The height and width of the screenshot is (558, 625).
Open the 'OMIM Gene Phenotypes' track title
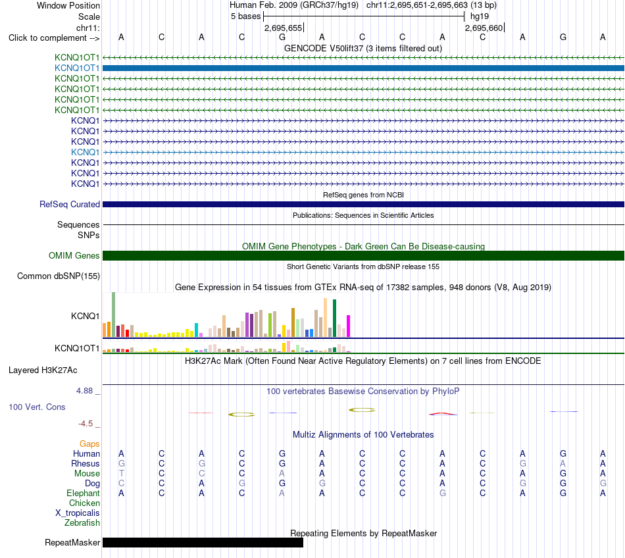tap(363, 246)
